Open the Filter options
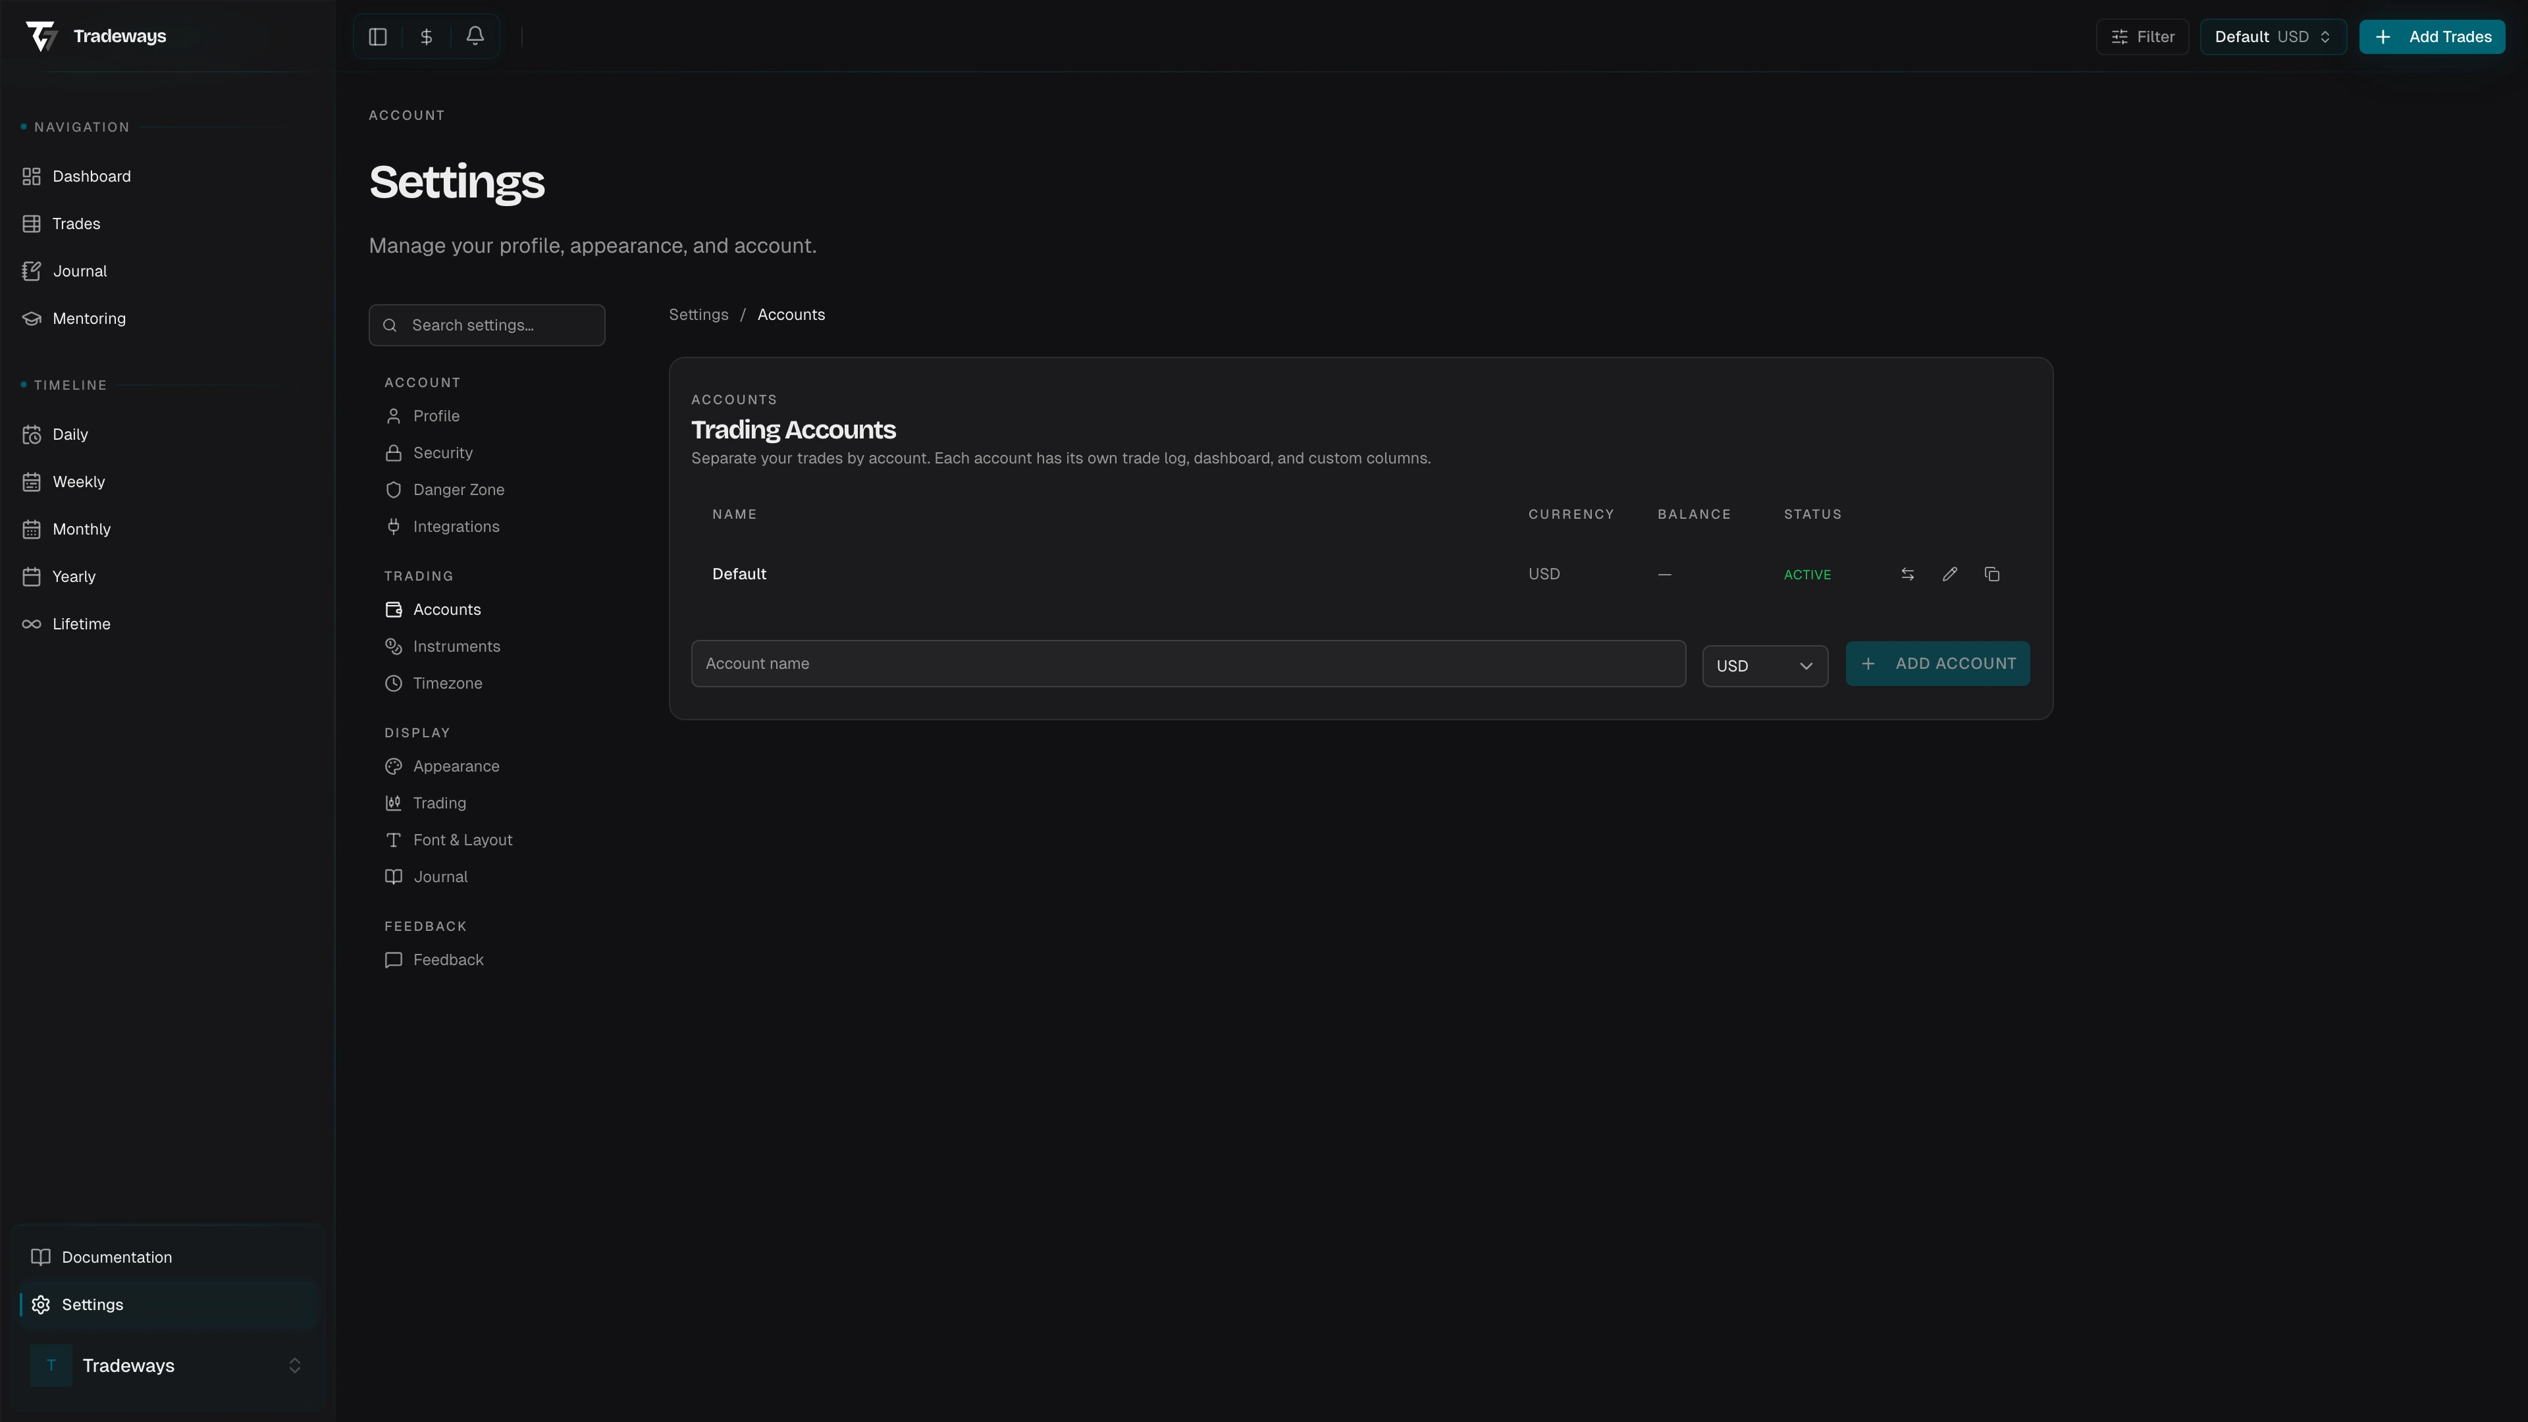This screenshot has height=1422, width=2528. (x=2142, y=36)
